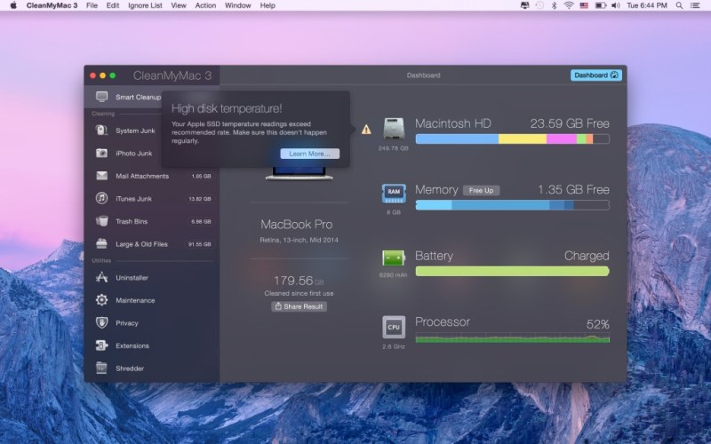Click the Free Up memory button
711x444 pixels.
pos(481,190)
